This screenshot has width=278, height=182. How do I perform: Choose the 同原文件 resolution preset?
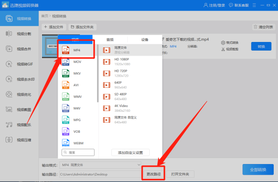click(130, 50)
